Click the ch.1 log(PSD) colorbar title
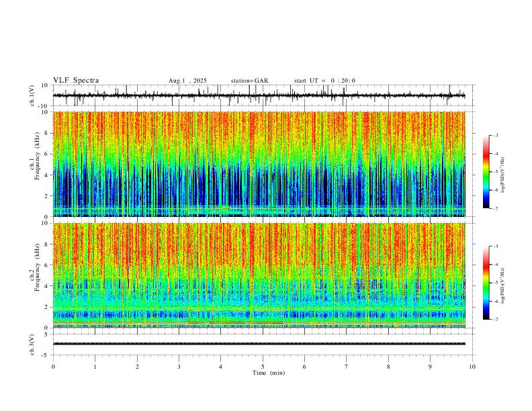 [x=503, y=175]
